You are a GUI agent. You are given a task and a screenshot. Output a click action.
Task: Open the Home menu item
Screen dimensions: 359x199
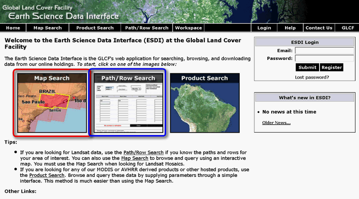click(13, 28)
